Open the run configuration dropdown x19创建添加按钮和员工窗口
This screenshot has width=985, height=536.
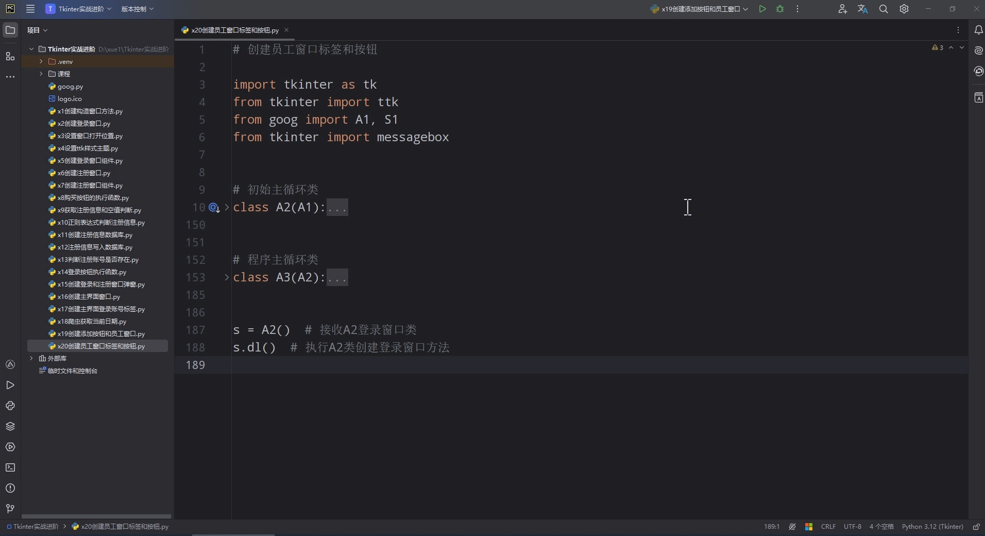click(x=699, y=9)
